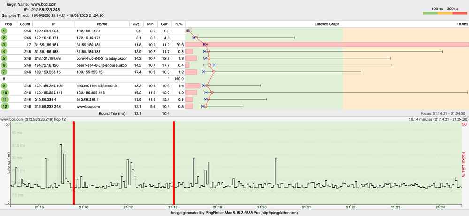Click the red packet loss bar near 21:18
Viewport: 469px width, 216px height.
[174, 163]
